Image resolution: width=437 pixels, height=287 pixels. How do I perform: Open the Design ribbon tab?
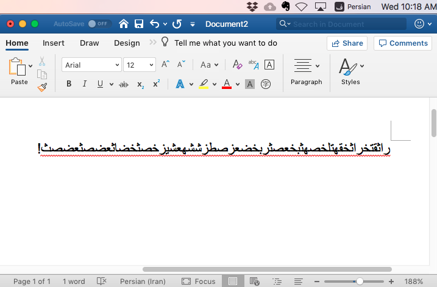pyautogui.click(x=127, y=43)
